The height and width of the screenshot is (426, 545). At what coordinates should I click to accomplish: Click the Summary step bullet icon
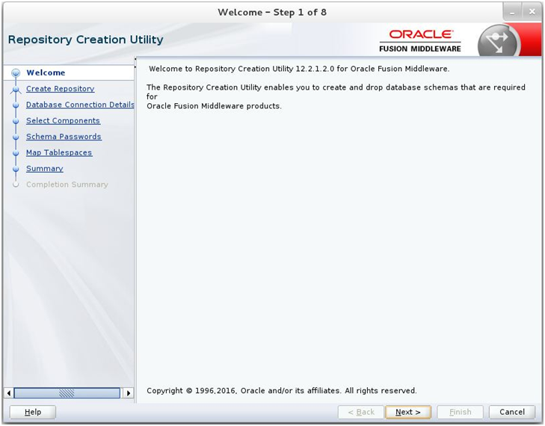(x=16, y=169)
